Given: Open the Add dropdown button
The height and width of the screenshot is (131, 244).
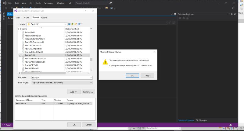Looking at the screenshot, I should [x=74, y=92].
